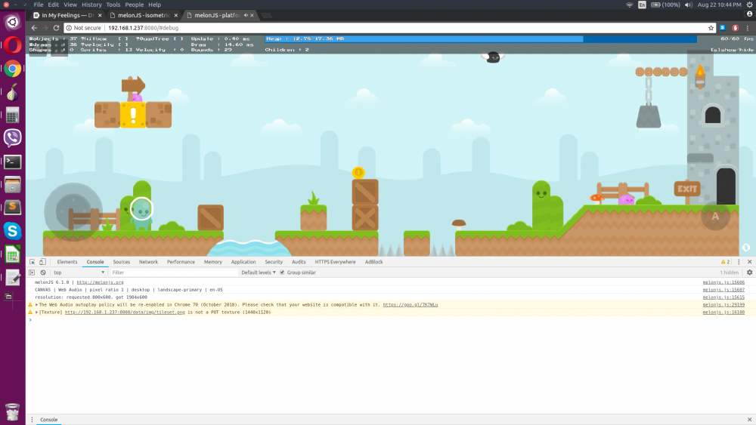Viewport: 756px width, 425px height.
Task: Expand the Web Audio autoplay warning
Action: 36,305
